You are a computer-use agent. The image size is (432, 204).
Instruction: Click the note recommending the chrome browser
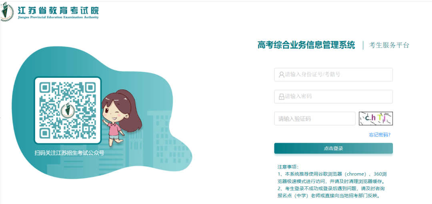click(333, 178)
